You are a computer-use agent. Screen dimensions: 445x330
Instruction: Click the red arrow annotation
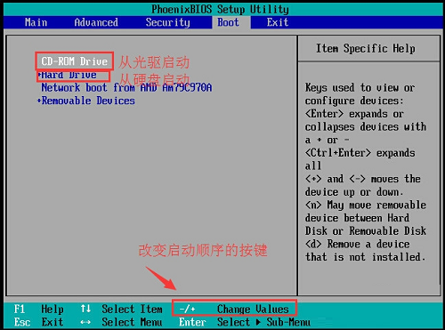click(x=161, y=278)
